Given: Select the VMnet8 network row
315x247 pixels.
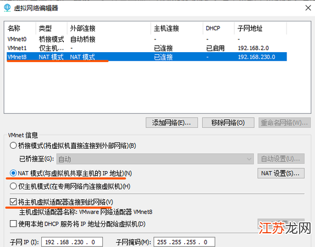Looking at the screenshot, I should tap(147, 57).
